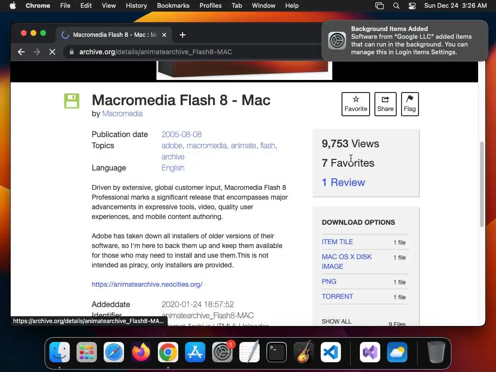Screen dimensions: 496x372
Task: Open the 1 Review link
Action: coord(343,183)
